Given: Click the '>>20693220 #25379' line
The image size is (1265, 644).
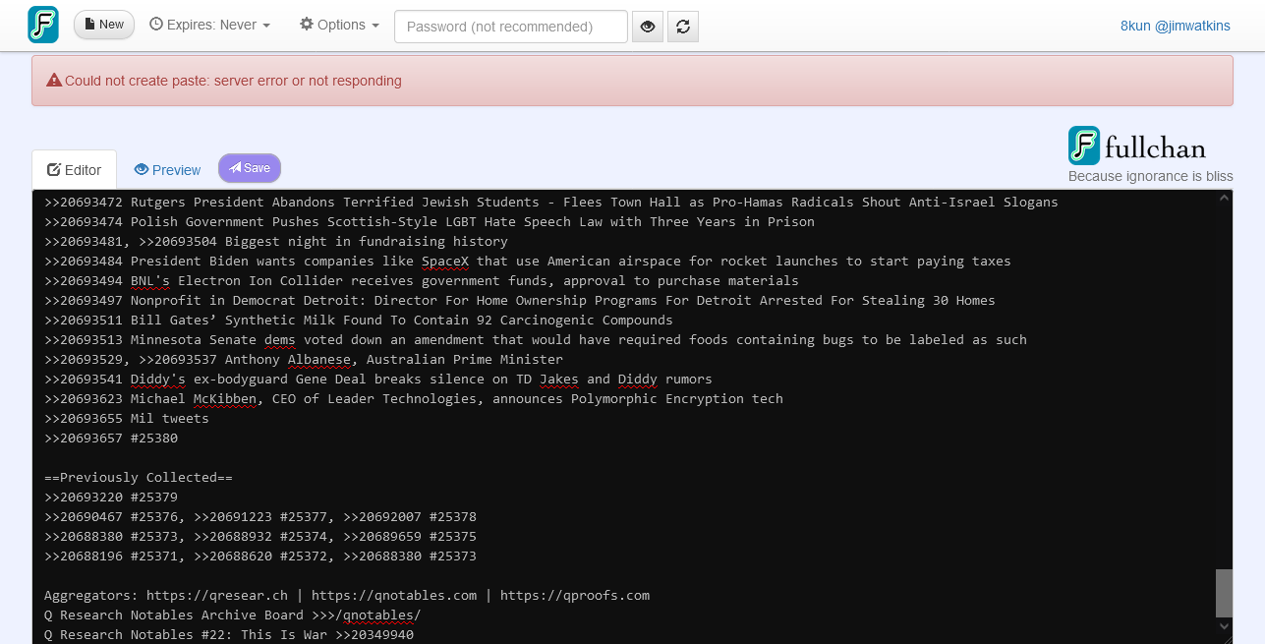Looking at the screenshot, I should (111, 498).
